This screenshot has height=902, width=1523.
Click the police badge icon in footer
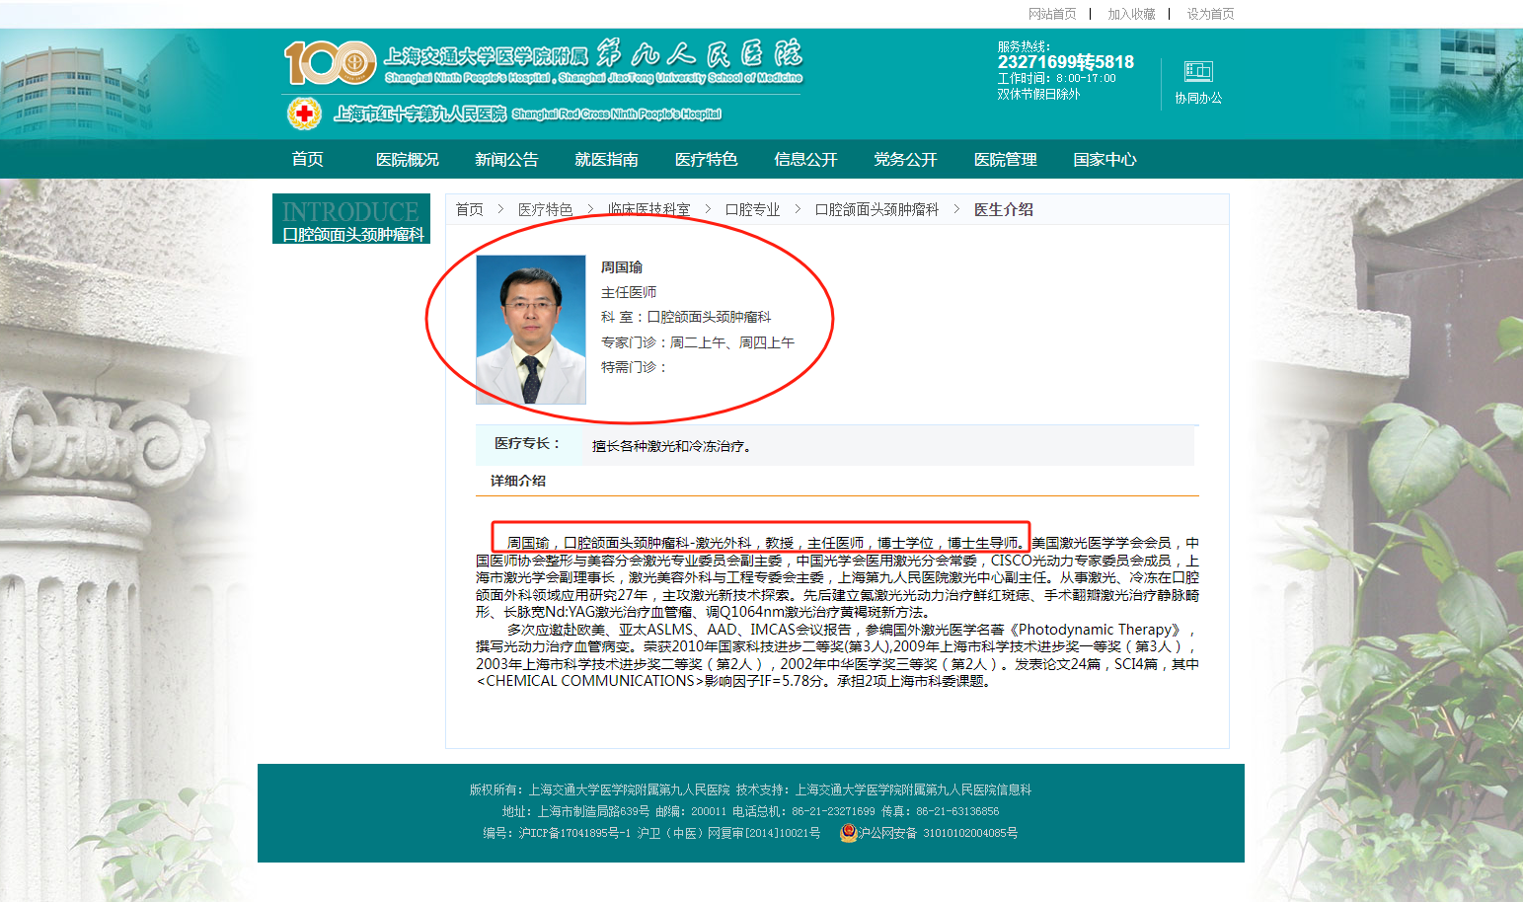click(847, 833)
